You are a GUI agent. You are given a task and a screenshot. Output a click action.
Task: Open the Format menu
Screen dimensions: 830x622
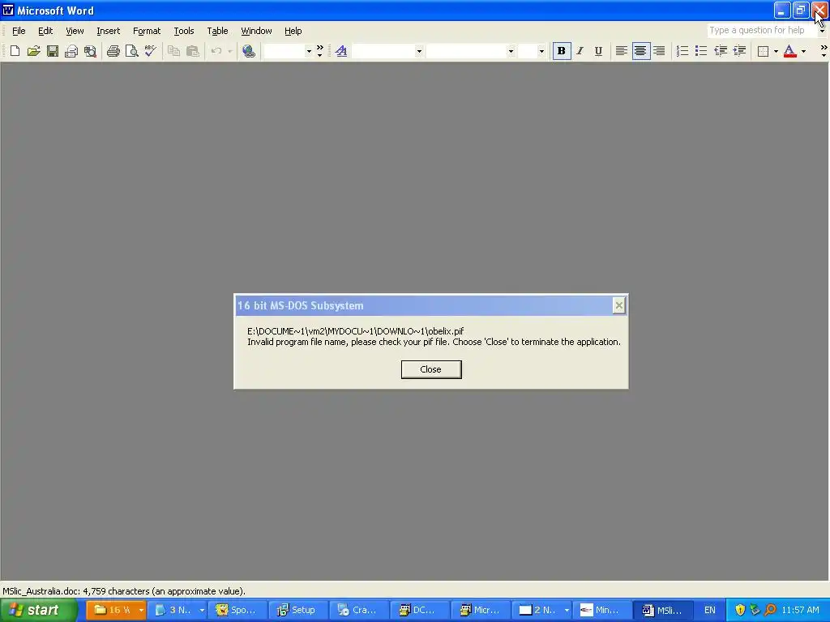pyautogui.click(x=147, y=31)
